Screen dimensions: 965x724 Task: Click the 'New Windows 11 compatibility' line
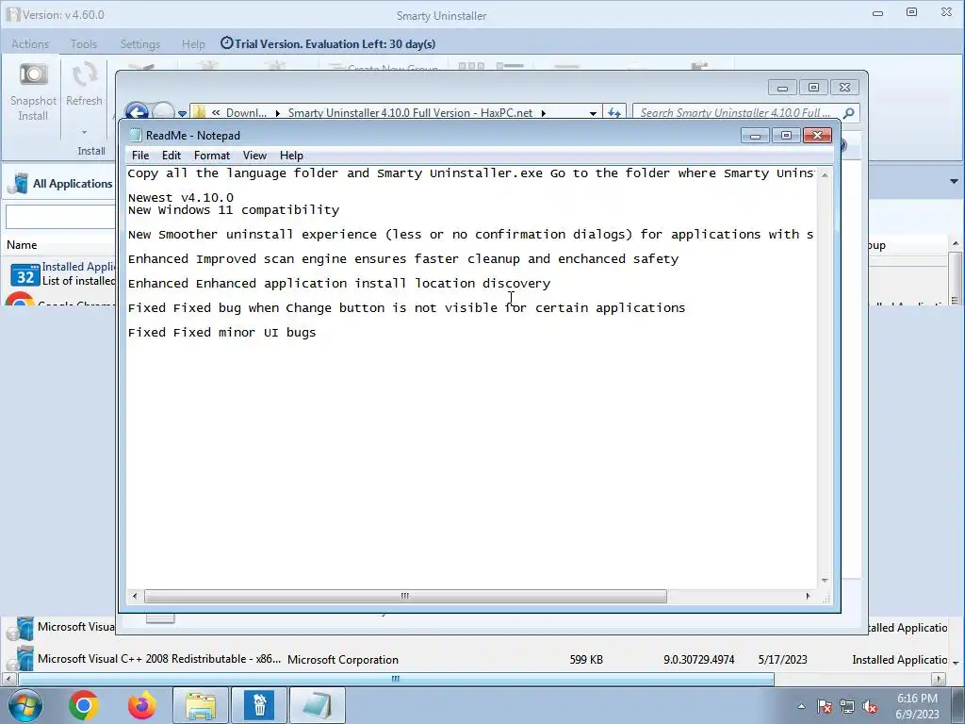(234, 210)
